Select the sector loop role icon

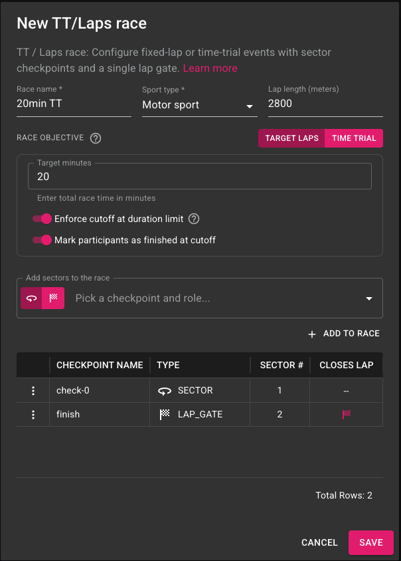click(31, 298)
